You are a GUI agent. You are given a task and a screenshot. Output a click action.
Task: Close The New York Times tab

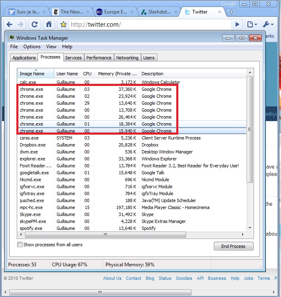(88, 12)
